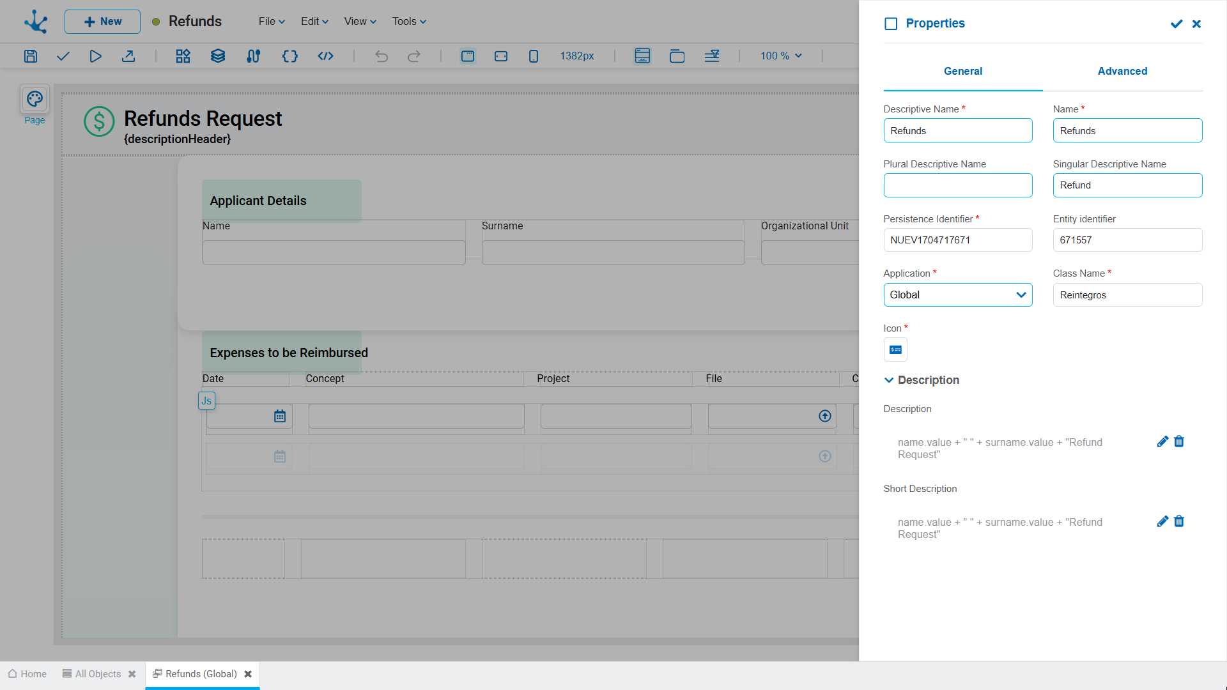Image resolution: width=1227 pixels, height=690 pixels.
Task: Click the layers/stacked panels icon
Action: [219, 56]
